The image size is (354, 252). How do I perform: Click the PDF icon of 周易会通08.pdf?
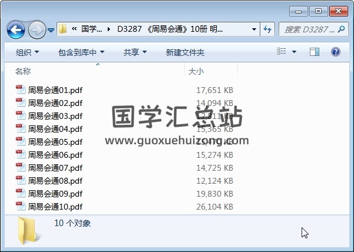click(21, 180)
